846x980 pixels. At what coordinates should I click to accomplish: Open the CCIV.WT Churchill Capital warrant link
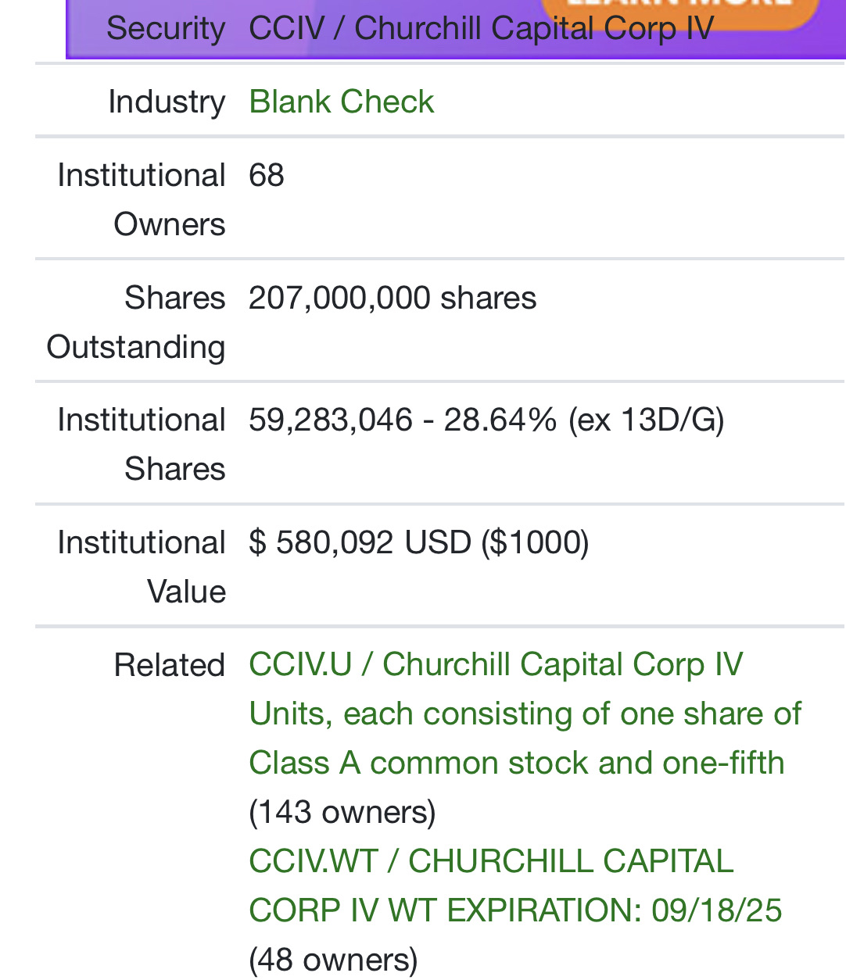click(514, 885)
